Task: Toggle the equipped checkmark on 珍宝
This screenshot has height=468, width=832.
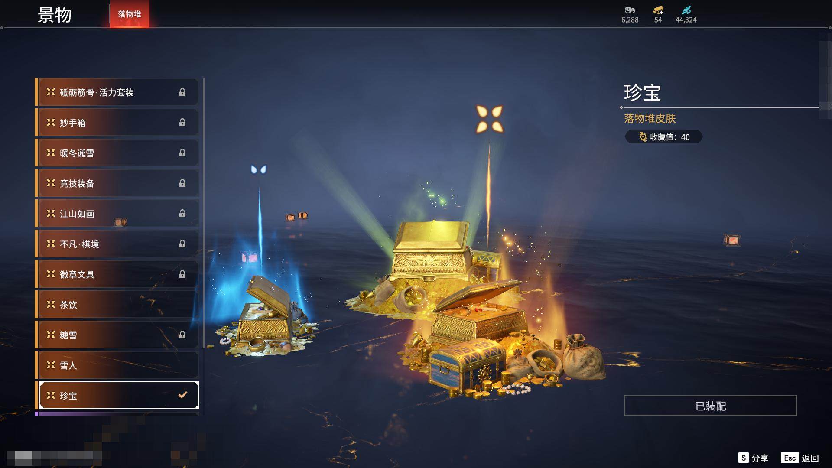Action: tap(183, 395)
